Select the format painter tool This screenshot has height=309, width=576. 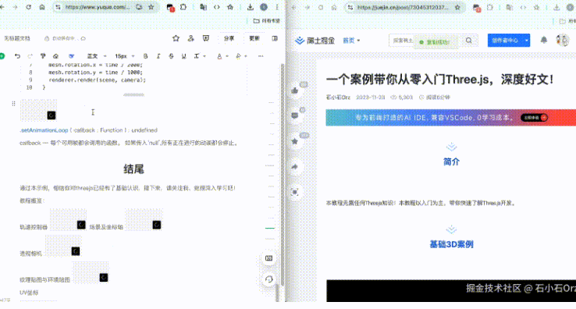[x=43, y=56]
